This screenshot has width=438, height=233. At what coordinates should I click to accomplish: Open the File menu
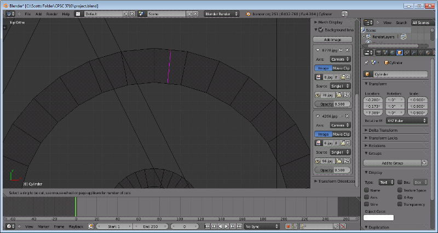28,14
